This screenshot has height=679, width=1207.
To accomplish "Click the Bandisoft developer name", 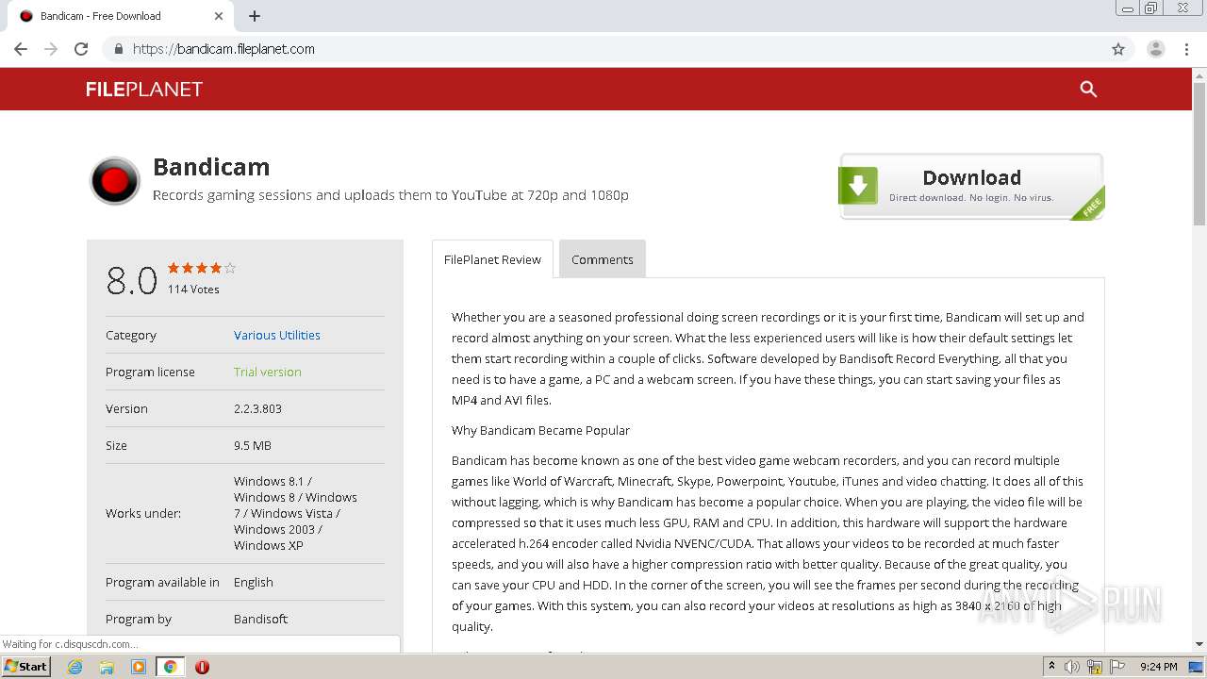I will tap(260, 619).
